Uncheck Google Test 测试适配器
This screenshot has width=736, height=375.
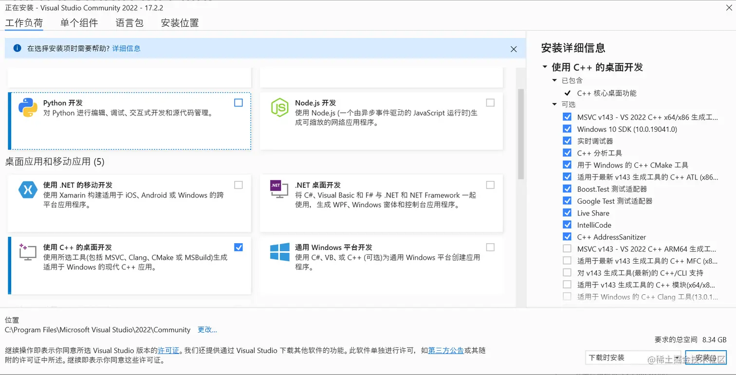click(567, 200)
